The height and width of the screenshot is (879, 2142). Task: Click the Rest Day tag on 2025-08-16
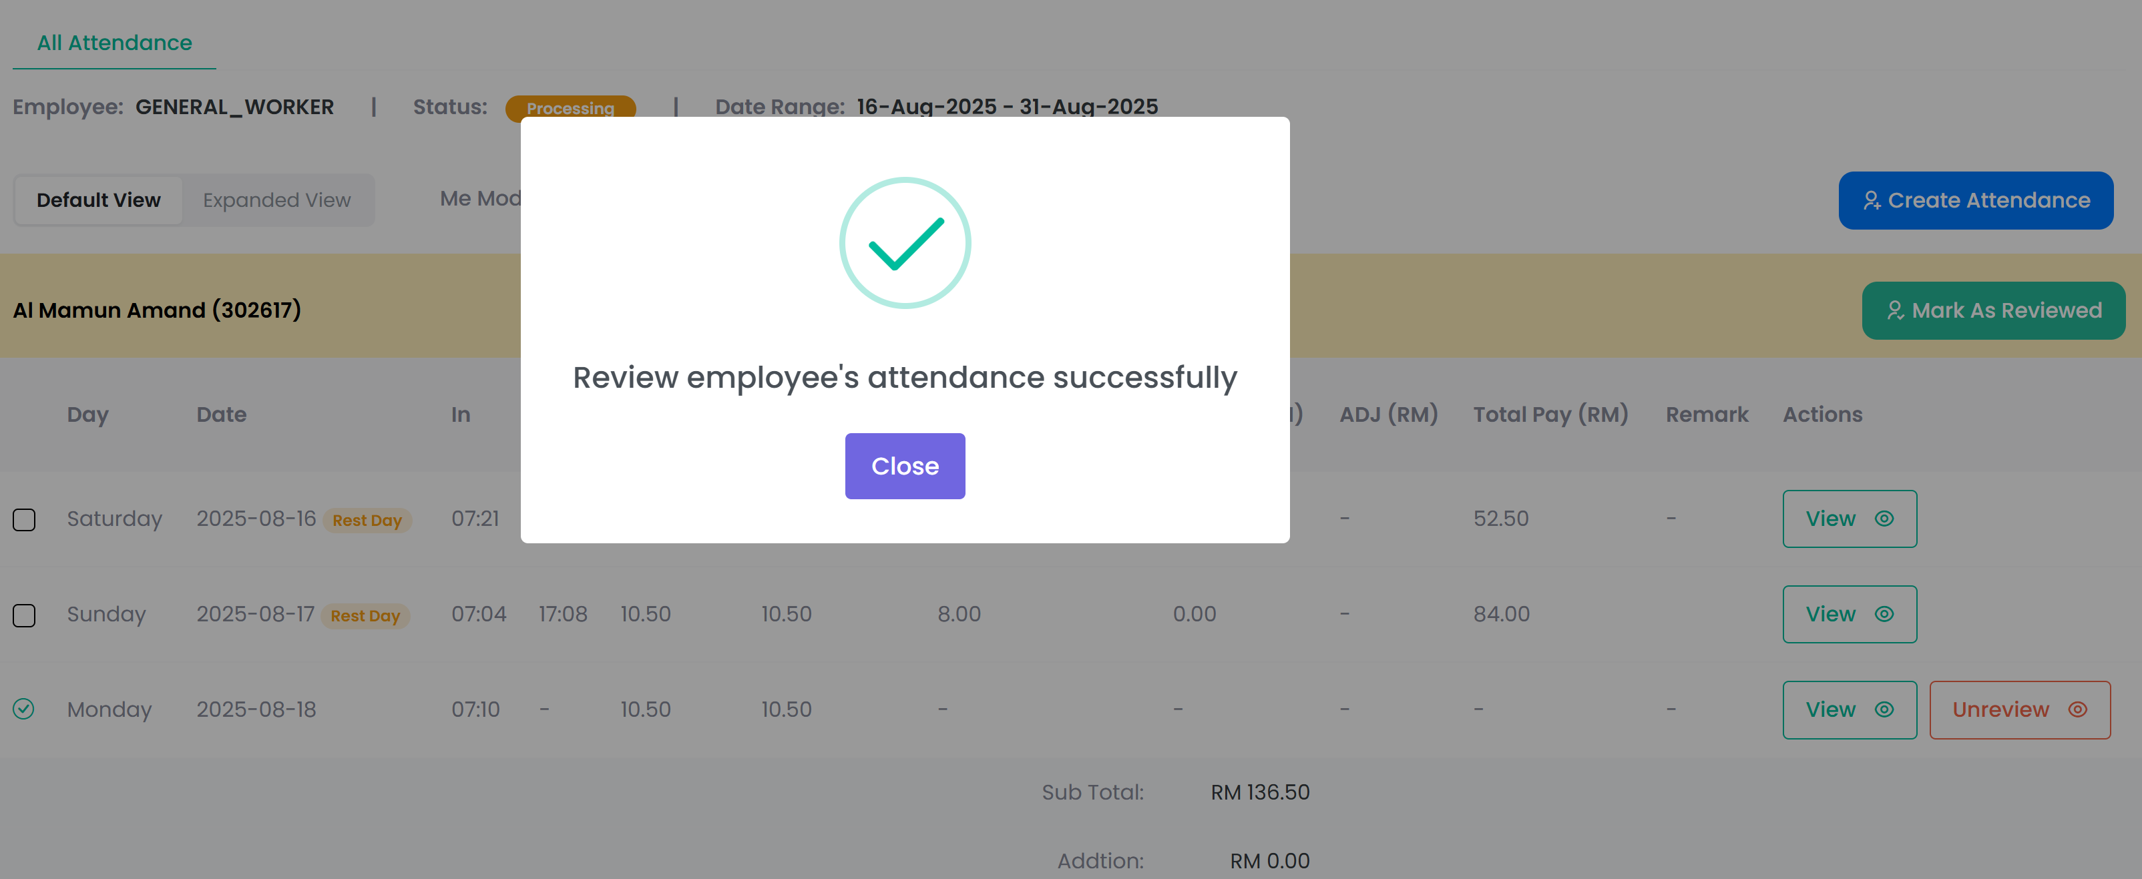(x=367, y=520)
